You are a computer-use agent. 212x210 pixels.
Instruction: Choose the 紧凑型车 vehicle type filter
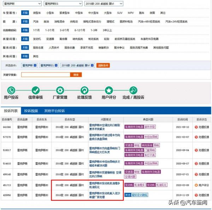[65, 13]
